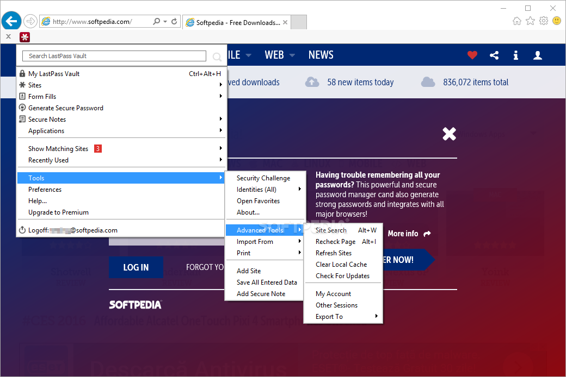This screenshot has width=566, height=377.
Task: Click the search magnifier in address bar
Action: 156,21
